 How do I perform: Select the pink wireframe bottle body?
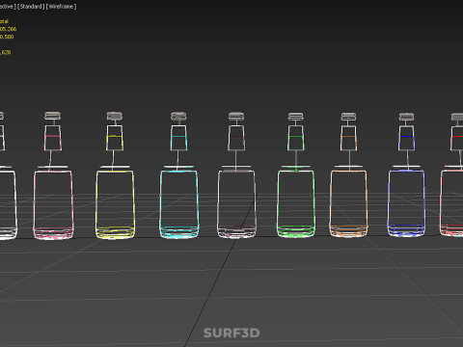53,204
